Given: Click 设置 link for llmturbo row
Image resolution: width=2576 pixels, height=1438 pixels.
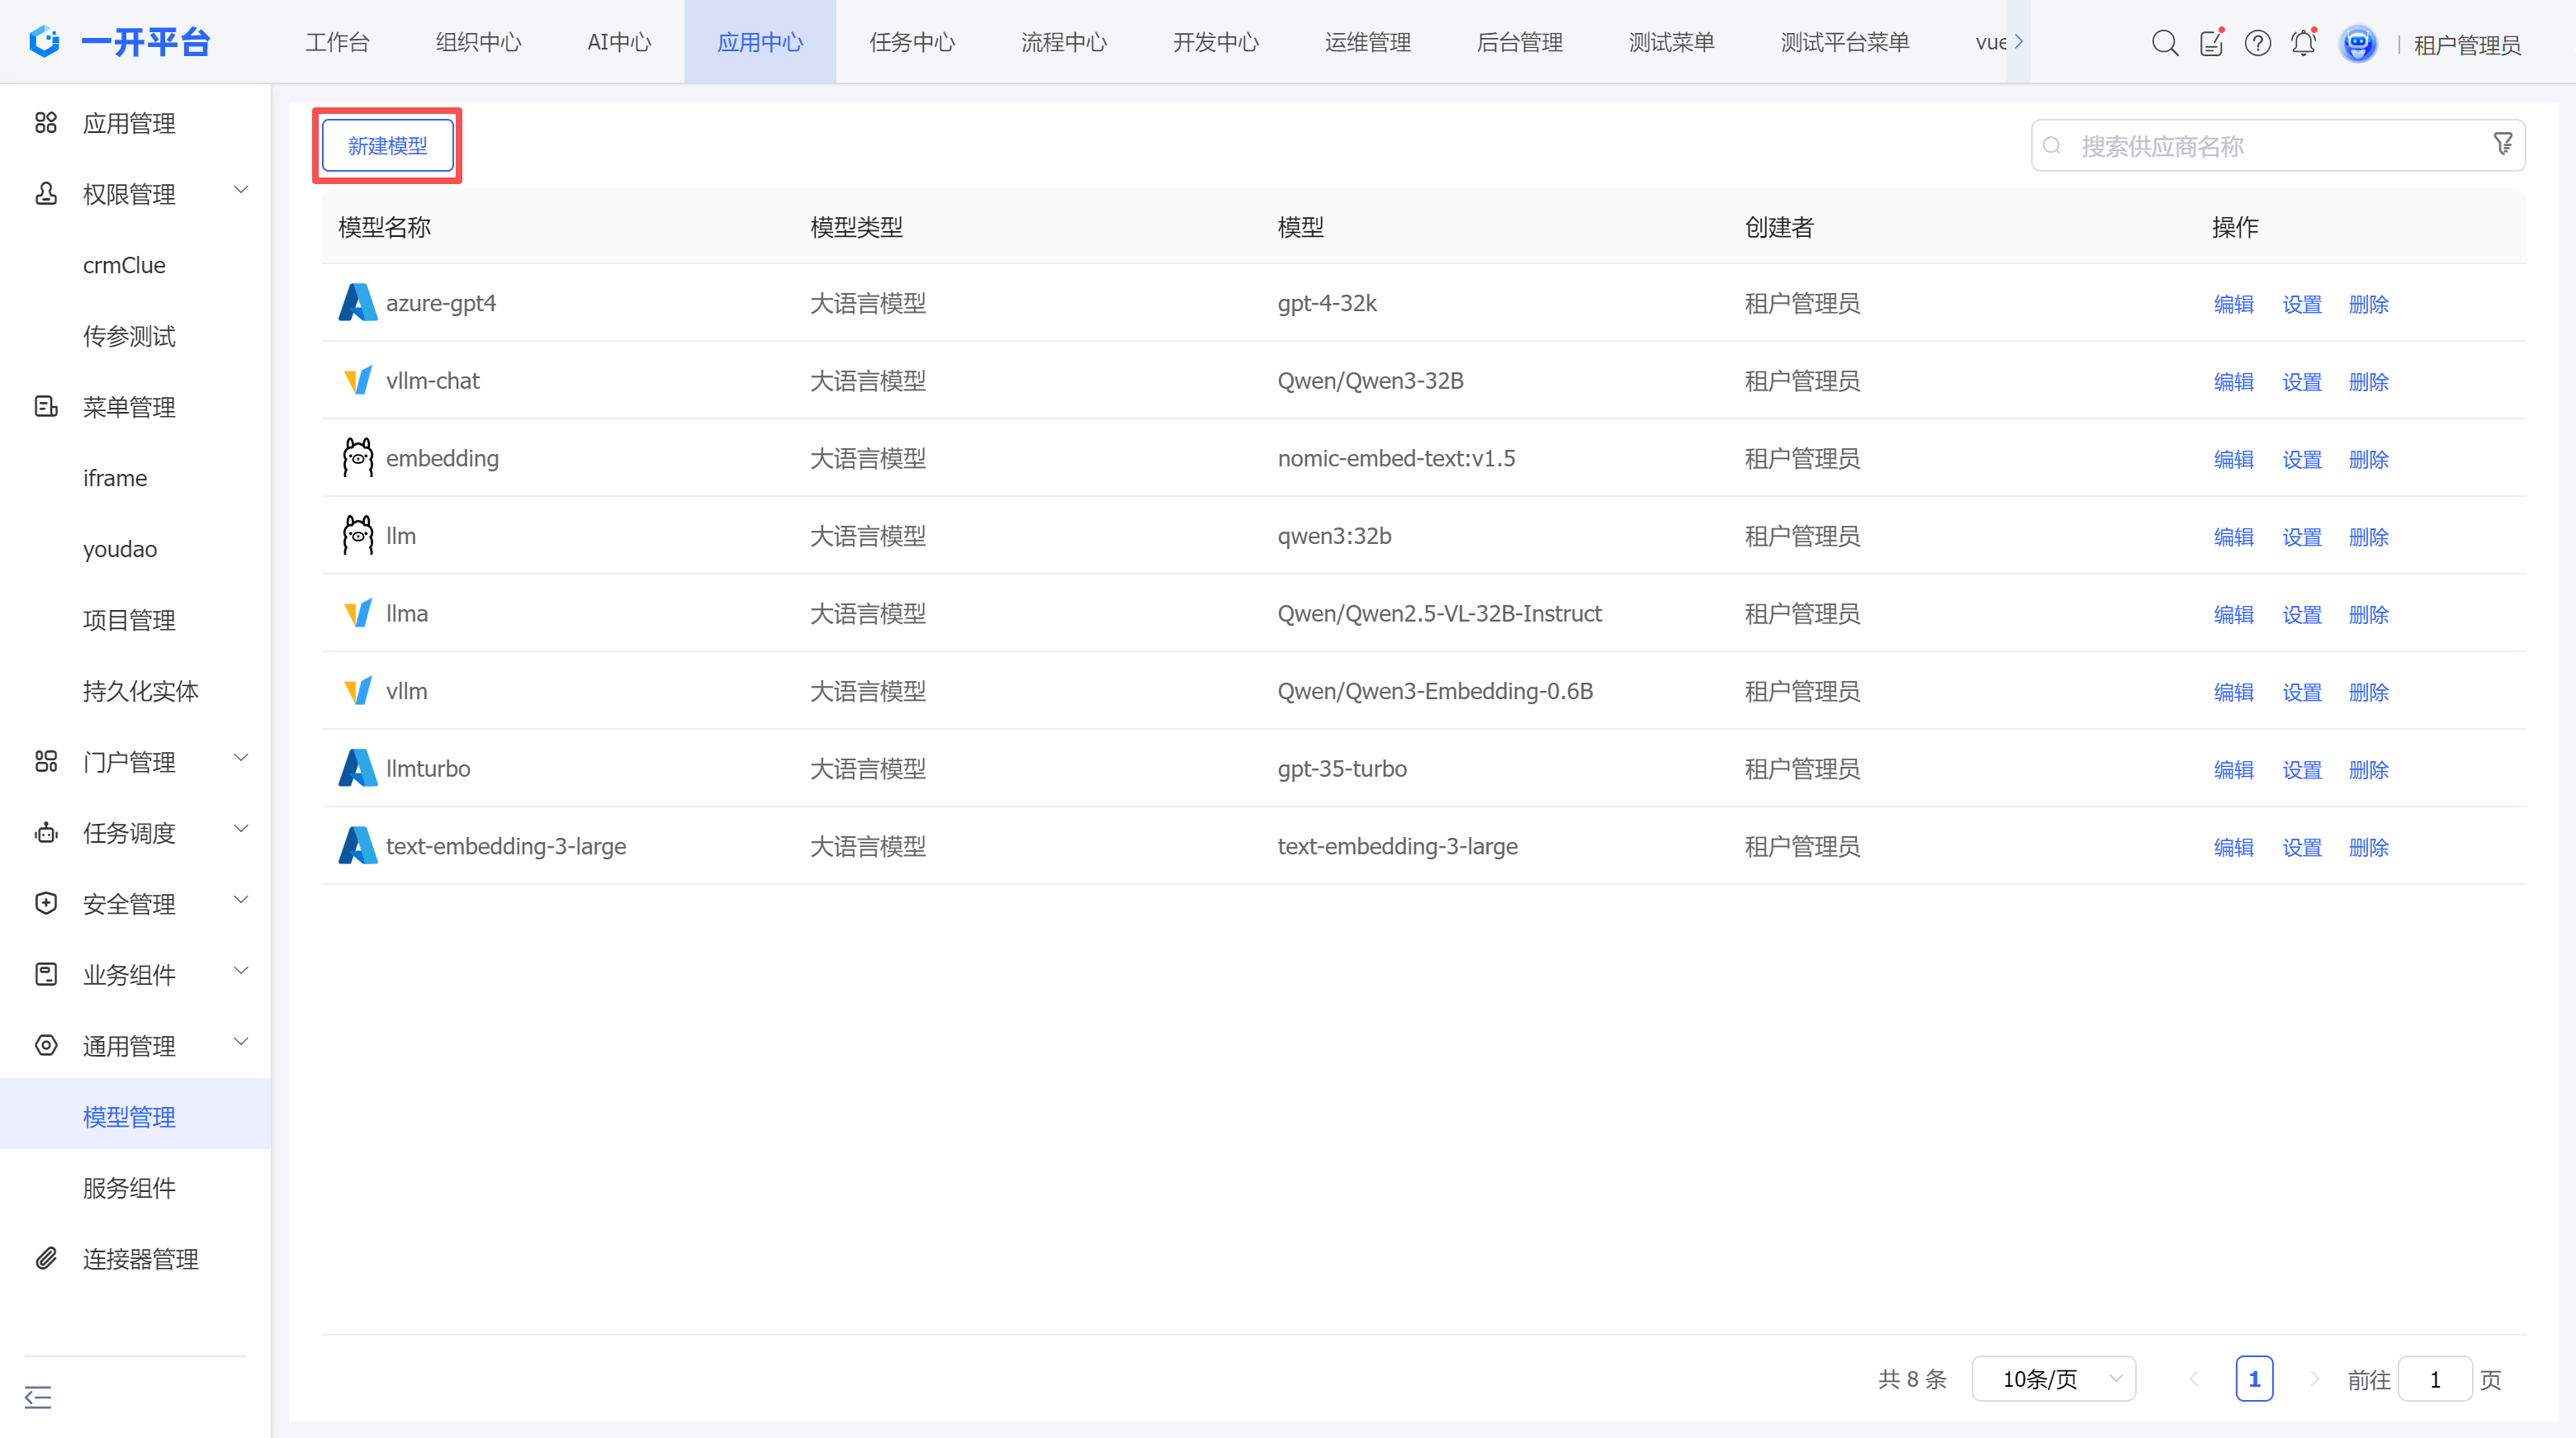Looking at the screenshot, I should tap(2301, 769).
